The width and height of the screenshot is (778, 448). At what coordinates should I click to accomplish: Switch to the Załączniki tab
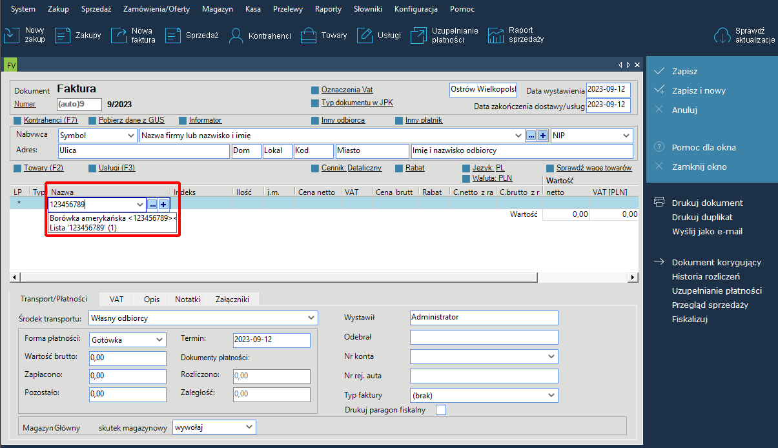point(233,300)
